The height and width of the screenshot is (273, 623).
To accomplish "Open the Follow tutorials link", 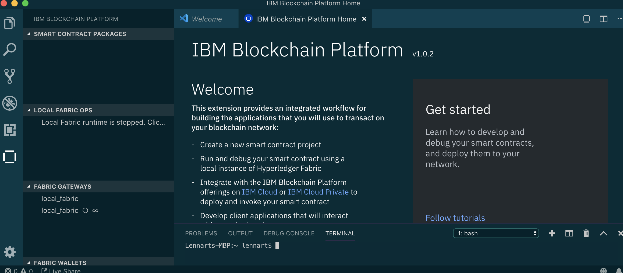I will 455,218.
